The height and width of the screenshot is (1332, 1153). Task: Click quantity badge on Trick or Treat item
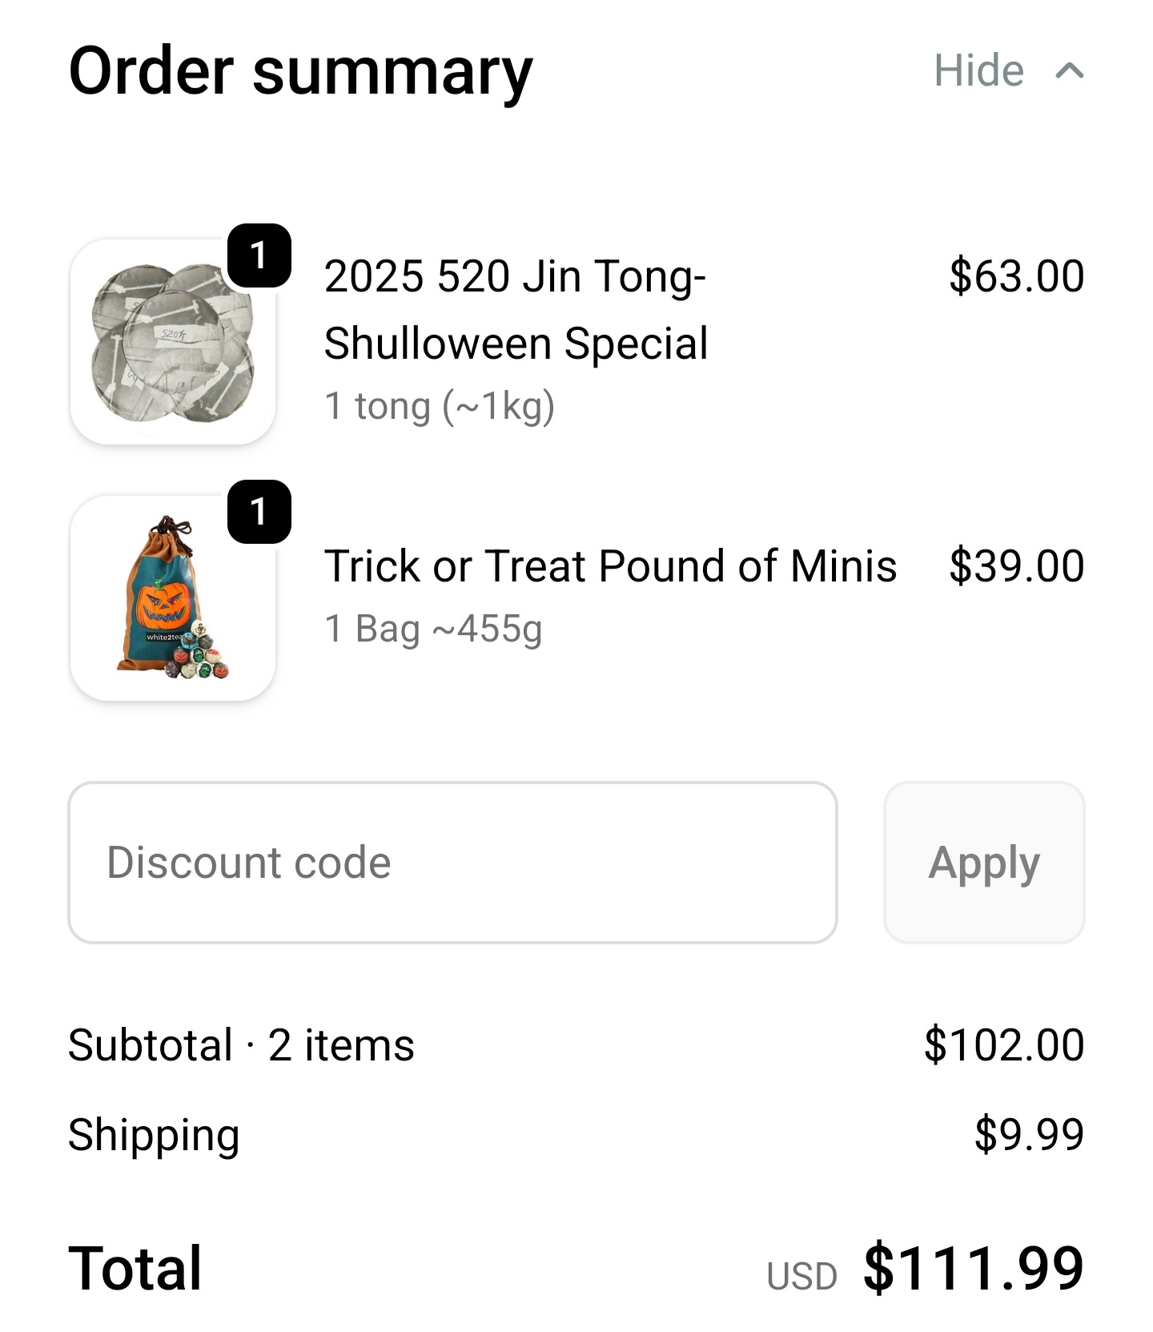[259, 512]
